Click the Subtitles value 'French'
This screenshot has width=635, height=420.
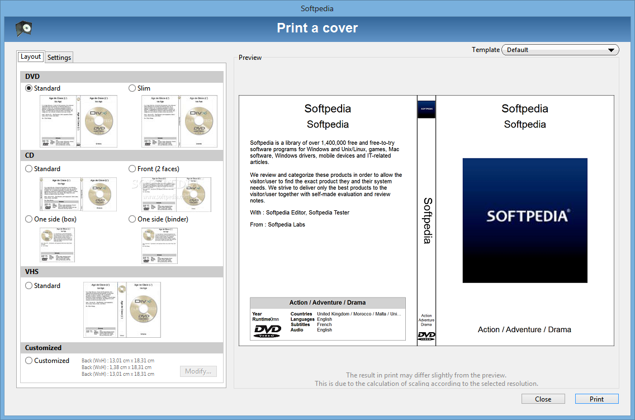[324, 324]
